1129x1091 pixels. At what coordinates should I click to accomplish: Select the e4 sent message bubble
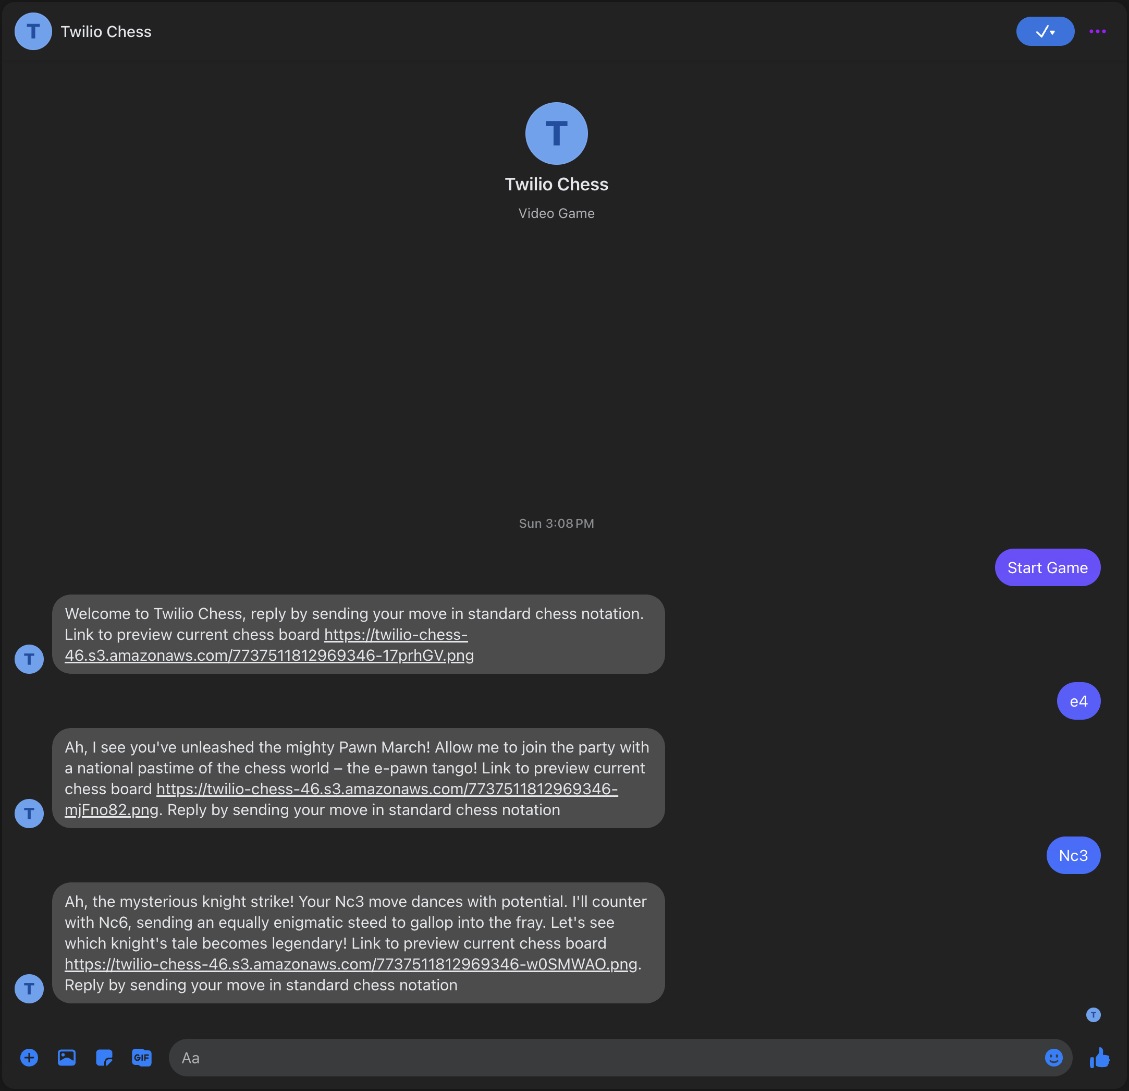click(1078, 701)
